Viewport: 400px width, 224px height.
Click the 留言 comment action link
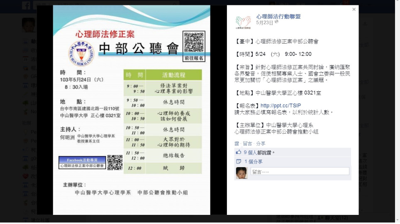(247, 144)
